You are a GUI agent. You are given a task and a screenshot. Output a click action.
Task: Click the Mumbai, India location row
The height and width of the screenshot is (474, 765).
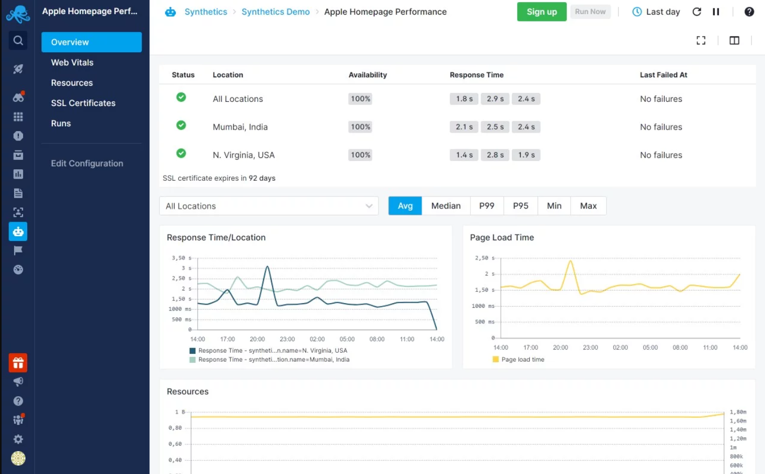click(458, 127)
